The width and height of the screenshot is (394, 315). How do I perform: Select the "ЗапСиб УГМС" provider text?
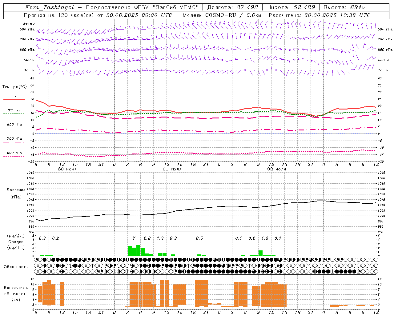(176, 8)
